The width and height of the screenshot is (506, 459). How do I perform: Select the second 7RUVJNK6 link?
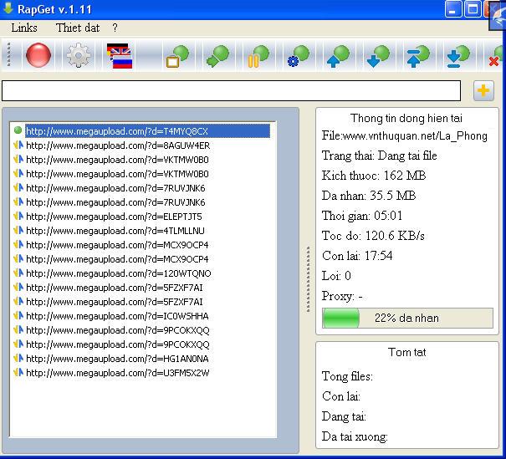[115, 202]
